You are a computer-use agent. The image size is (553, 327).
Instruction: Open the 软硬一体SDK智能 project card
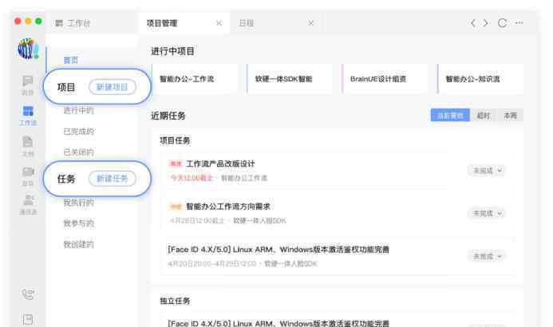pos(290,79)
